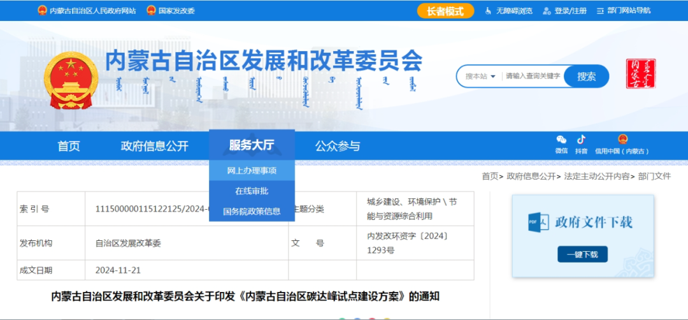Click the 无障碍浏览 accessibility icon
The height and width of the screenshot is (320, 688).
[489, 11]
